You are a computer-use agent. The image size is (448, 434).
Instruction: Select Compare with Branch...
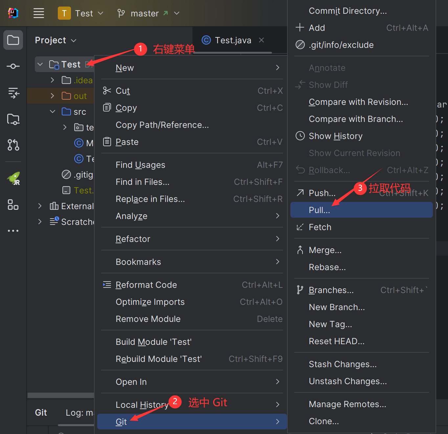pos(362,119)
